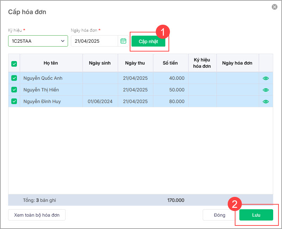
Task: Select the name Nguyễn Đình Huy
Action: tap(42, 101)
